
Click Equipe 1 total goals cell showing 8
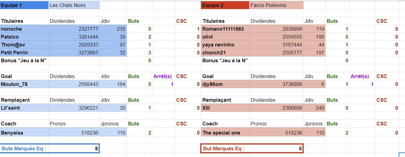point(73,148)
